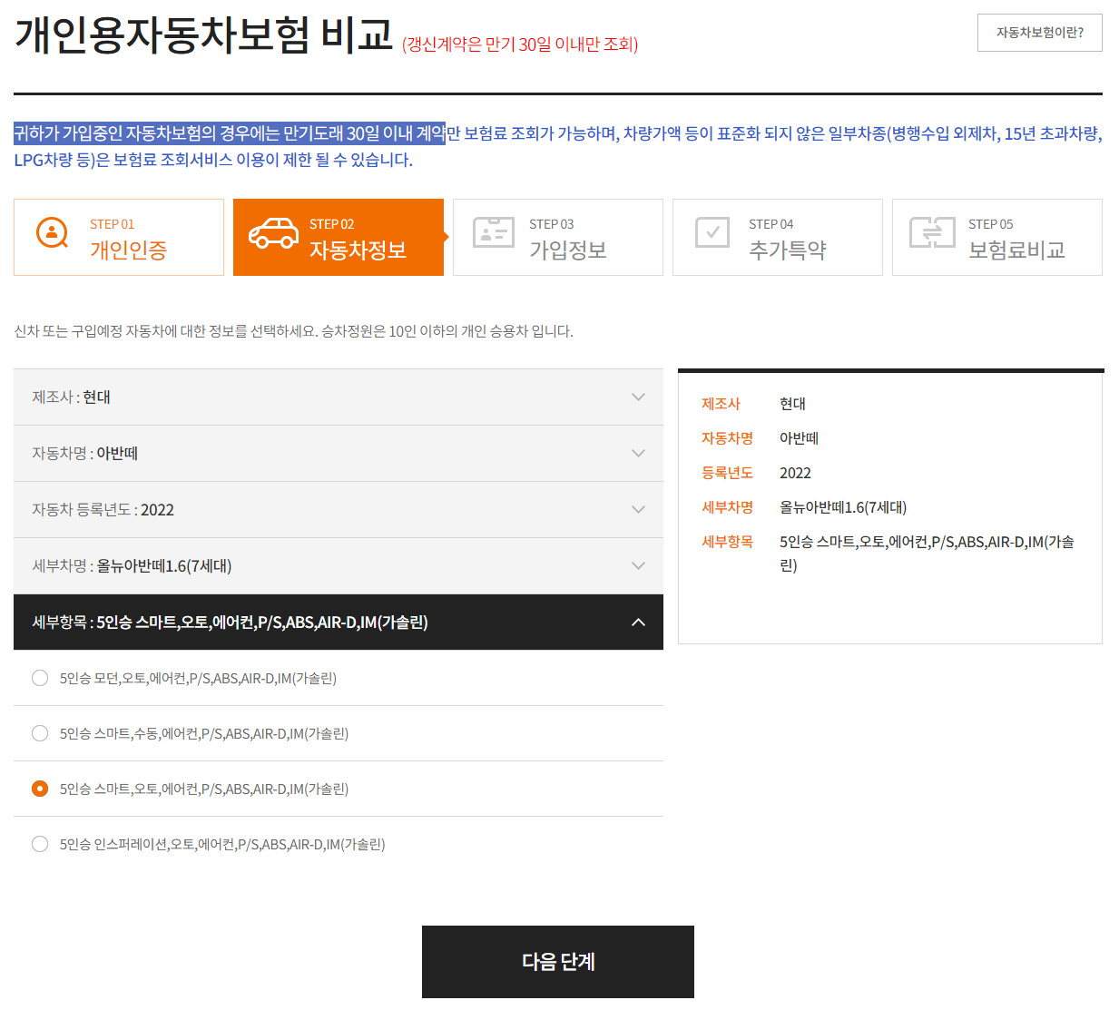This screenshot has width=1119, height=1010.
Task: Collapse the 세부항목 section chevron
Action: tap(638, 623)
